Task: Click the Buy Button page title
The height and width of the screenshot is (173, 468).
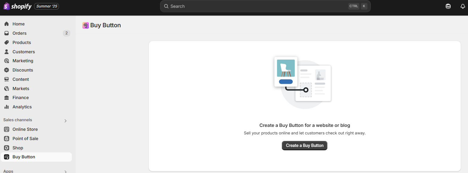Action: coord(106,25)
